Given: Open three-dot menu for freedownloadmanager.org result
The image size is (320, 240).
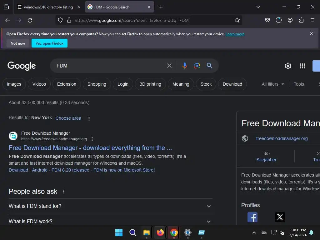Looking at the screenshot, I should [92, 139].
